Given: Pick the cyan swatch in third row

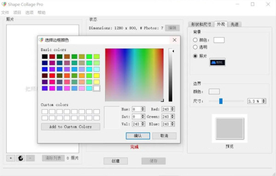Looking at the screenshot, I should pyautogui.click(x=89, y=69).
